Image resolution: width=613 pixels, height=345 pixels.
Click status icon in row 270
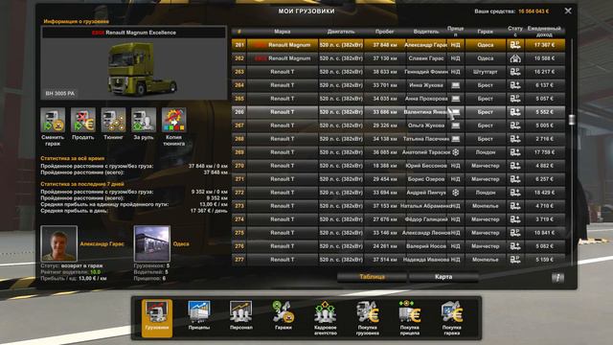[x=515, y=166]
